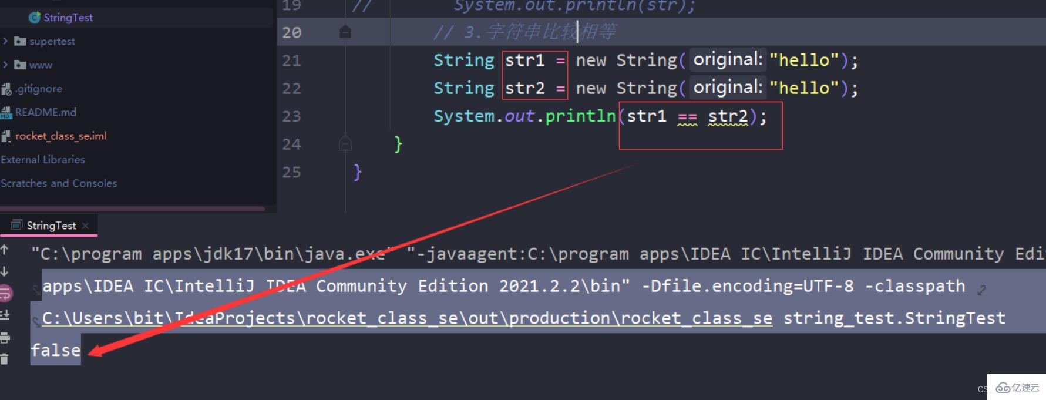Expand the supertest folder chevron
The width and height of the screenshot is (1046, 400).
[5, 41]
